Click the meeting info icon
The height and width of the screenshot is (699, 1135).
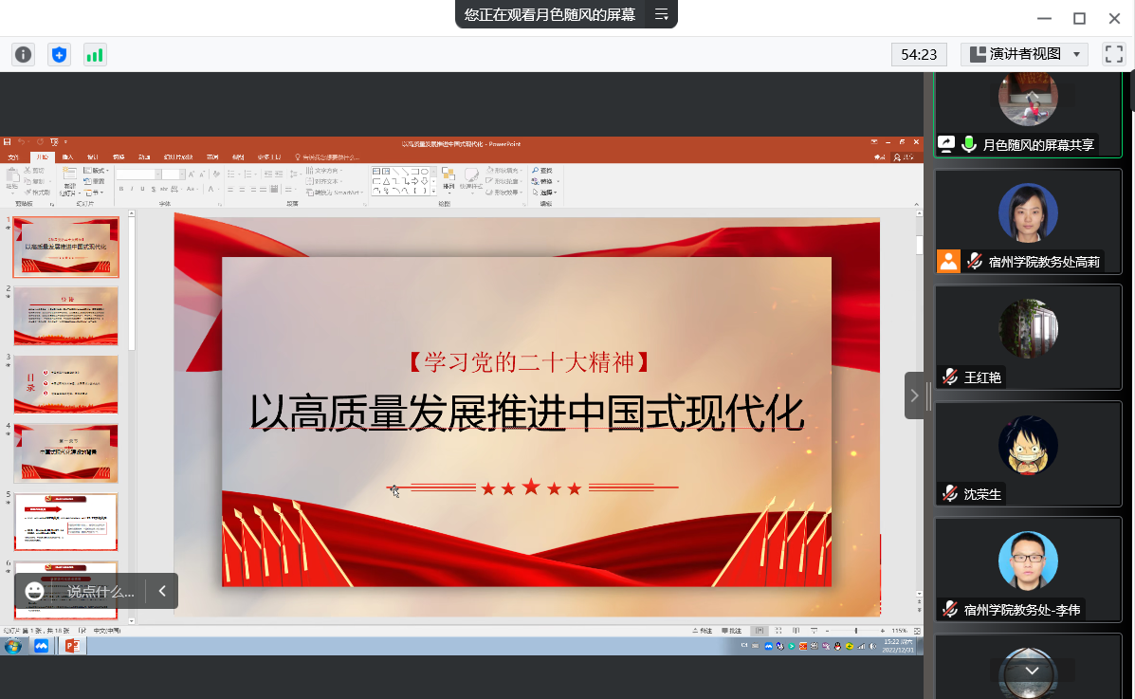tap(24, 55)
